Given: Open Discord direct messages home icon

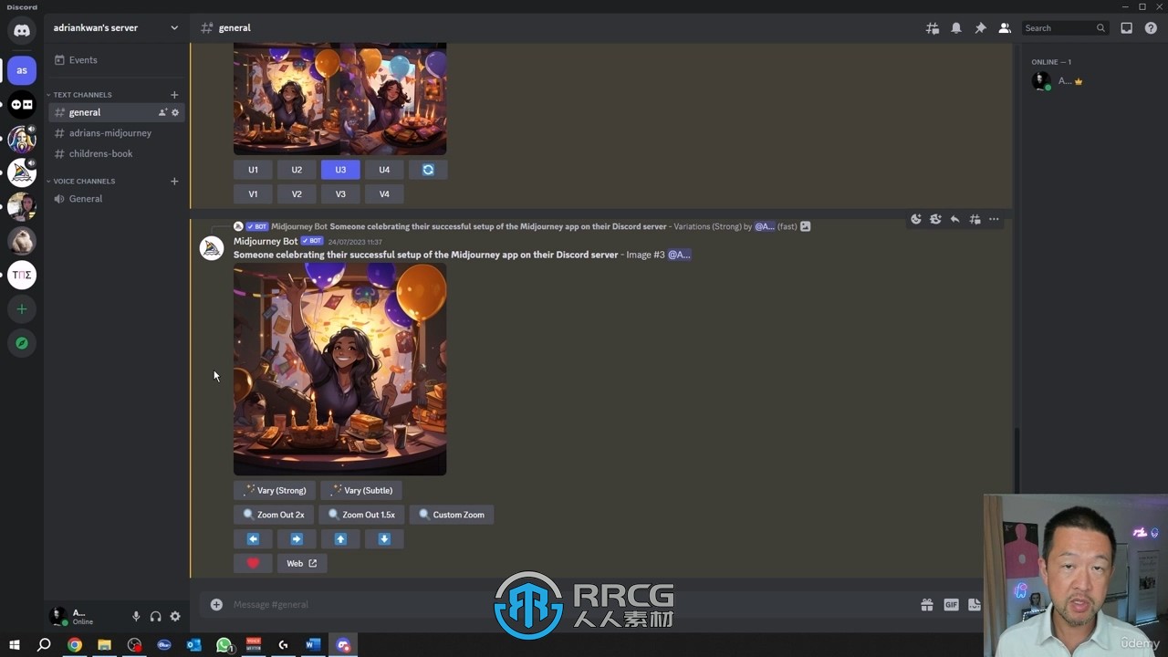Looking at the screenshot, I should coord(22,30).
